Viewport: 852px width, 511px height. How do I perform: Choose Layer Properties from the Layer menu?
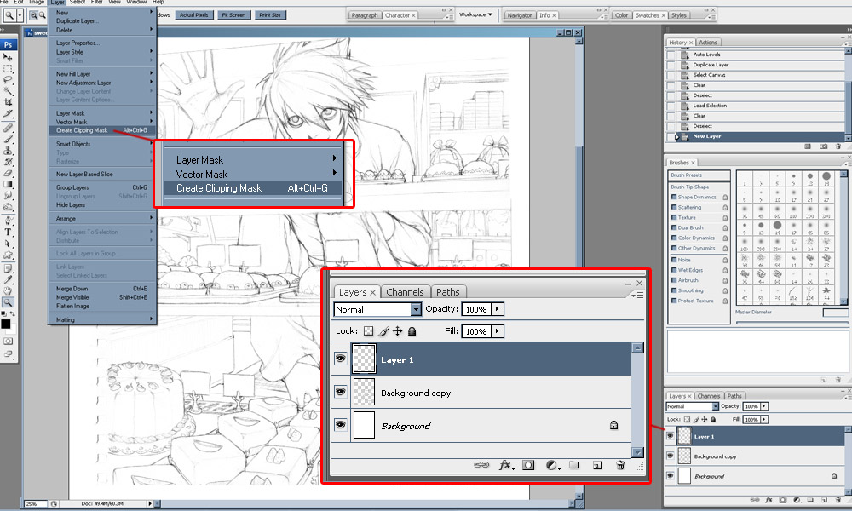(103, 43)
